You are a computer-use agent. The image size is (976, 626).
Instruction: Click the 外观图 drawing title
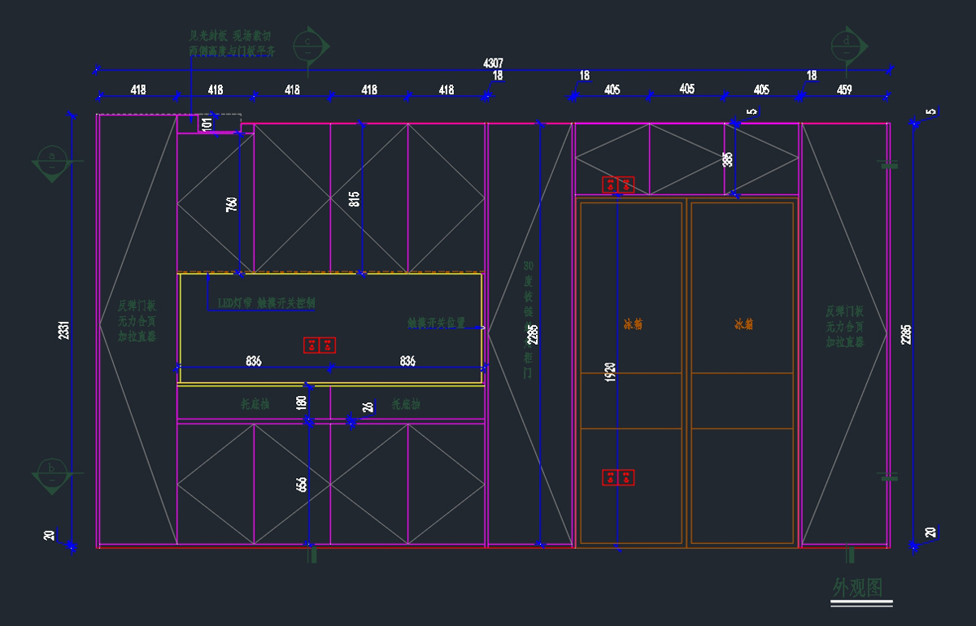coord(857,587)
